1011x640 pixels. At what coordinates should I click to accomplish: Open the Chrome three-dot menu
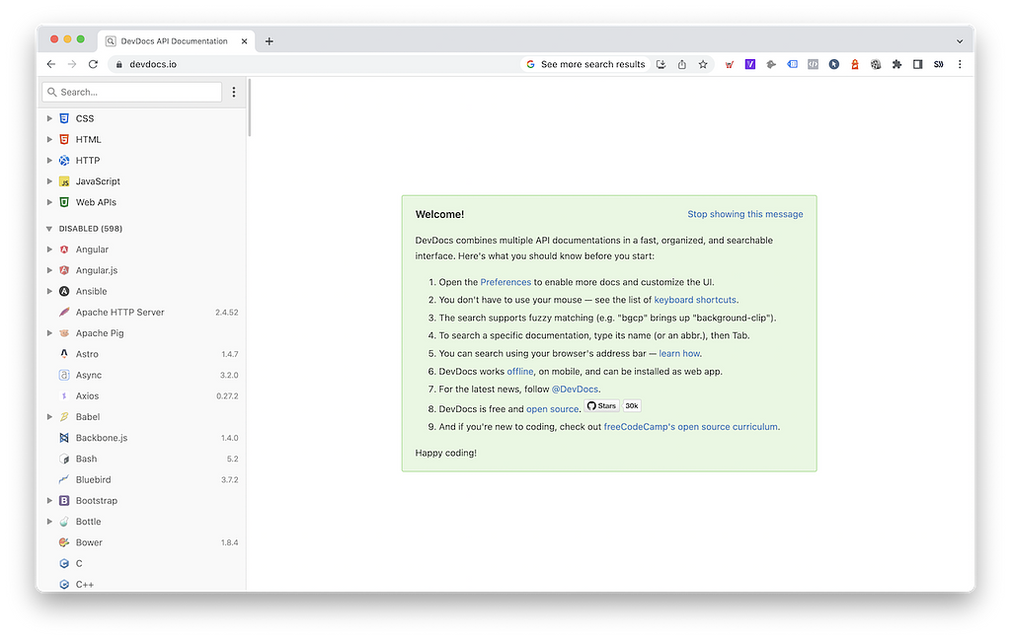[x=960, y=64]
